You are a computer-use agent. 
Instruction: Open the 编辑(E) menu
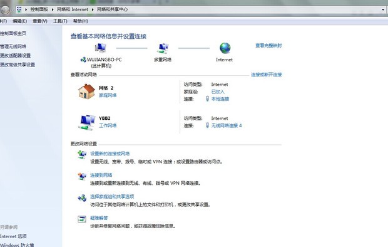coord(20,21)
